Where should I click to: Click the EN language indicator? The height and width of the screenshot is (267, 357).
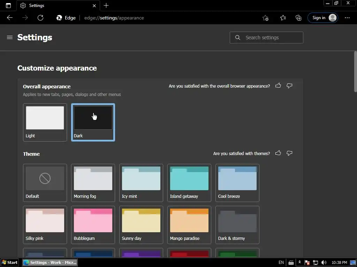click(x=281, y=262)
